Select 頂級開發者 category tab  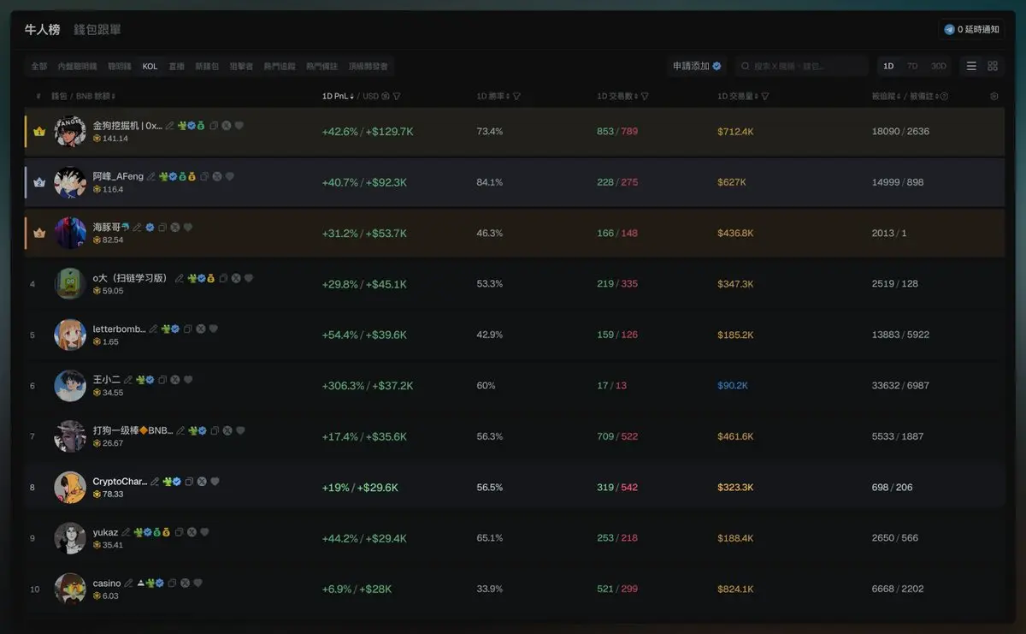pyautogui.click(x=368, y=66)
